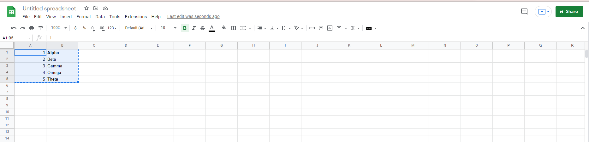The height and width of the screenshot is (142, 589).
Task: Open the Format menu
Action: tap(84, 17)
